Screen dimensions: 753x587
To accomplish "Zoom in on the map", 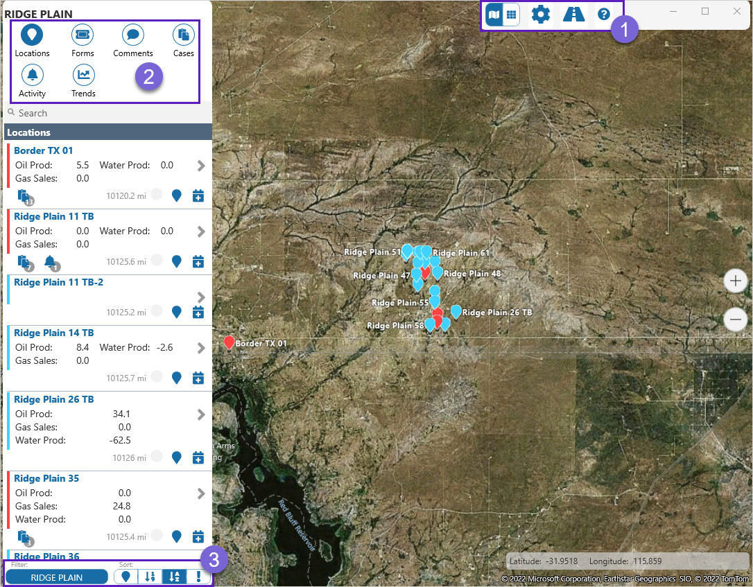I will coord(735,281).
